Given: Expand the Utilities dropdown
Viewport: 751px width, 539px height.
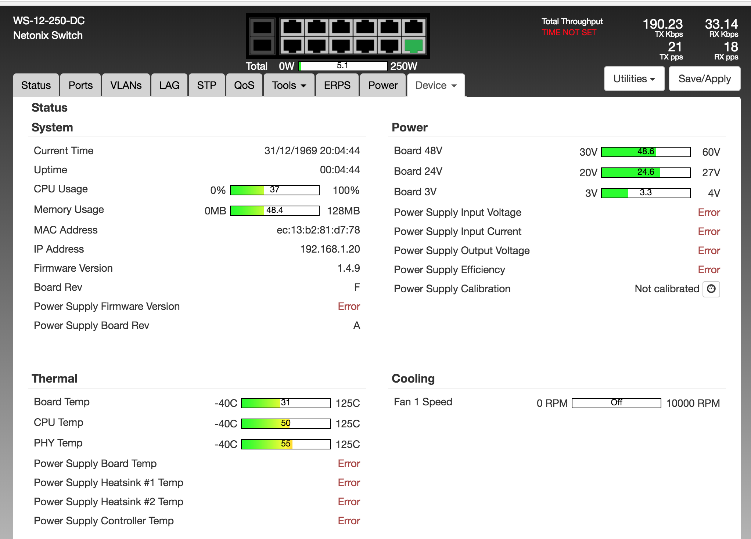Looking at the screenshot, I should 634,79.
